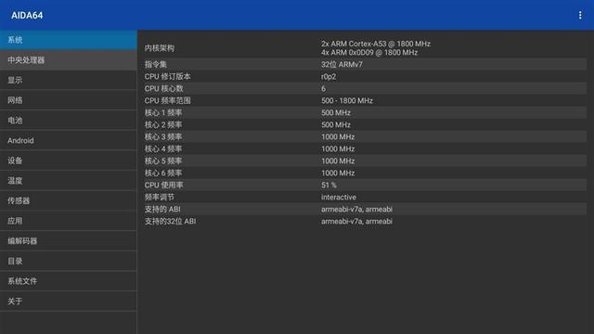Select the CPU 频率范围 row label
The height and width of the screenshot is (334, 594).
coord(167,101)
